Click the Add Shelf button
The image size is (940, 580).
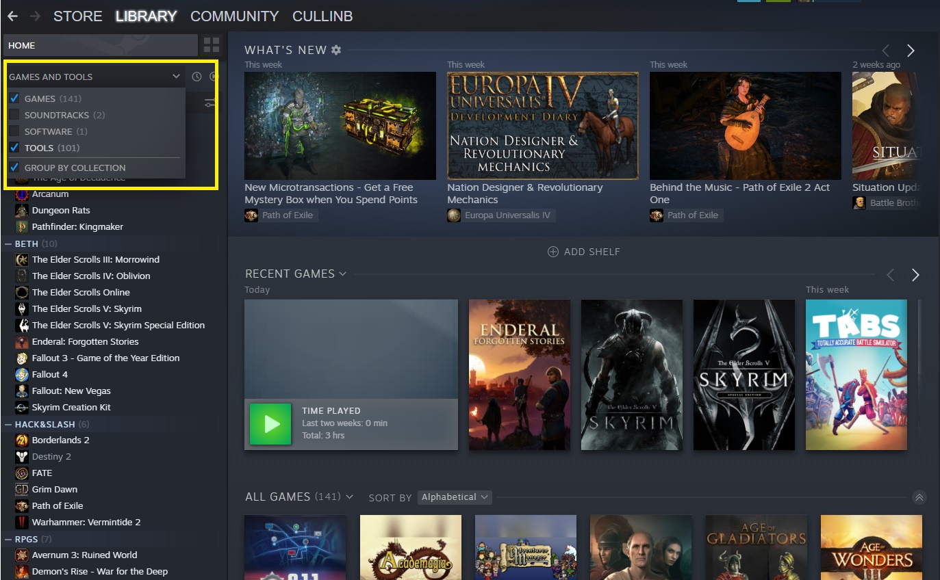pos(584,252)
